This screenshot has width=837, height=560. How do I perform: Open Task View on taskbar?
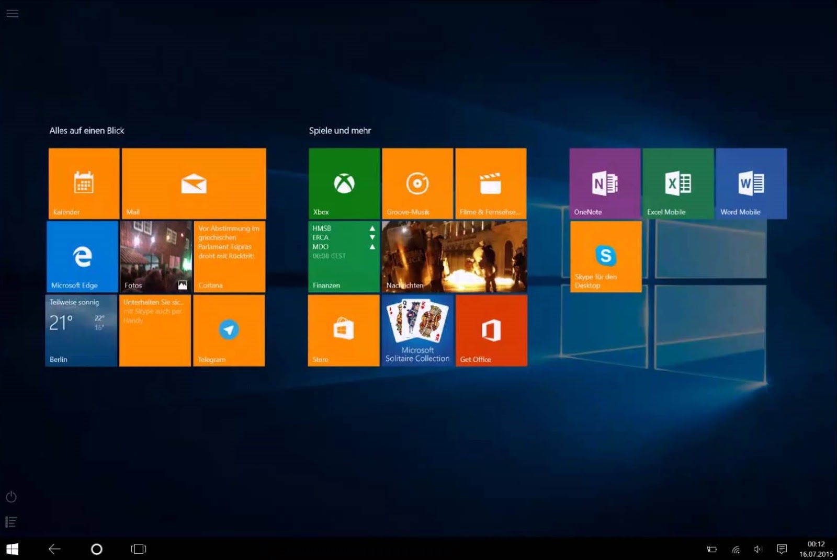coord(139,549)
